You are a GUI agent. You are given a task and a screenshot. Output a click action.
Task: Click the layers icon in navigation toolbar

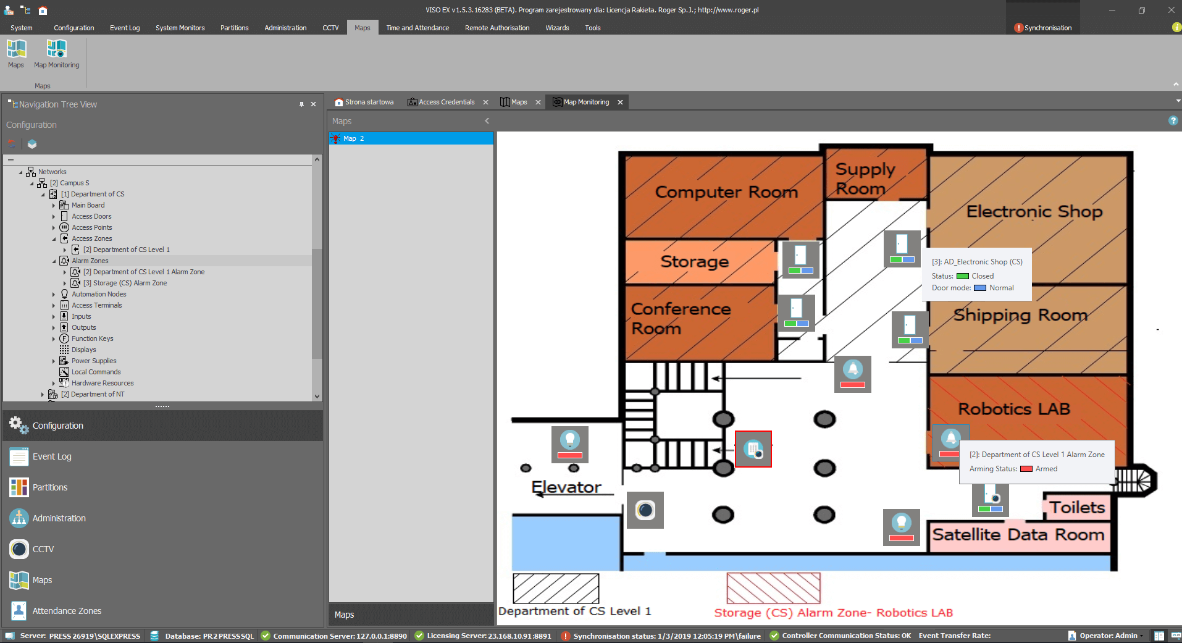click(x=32, y=144)
